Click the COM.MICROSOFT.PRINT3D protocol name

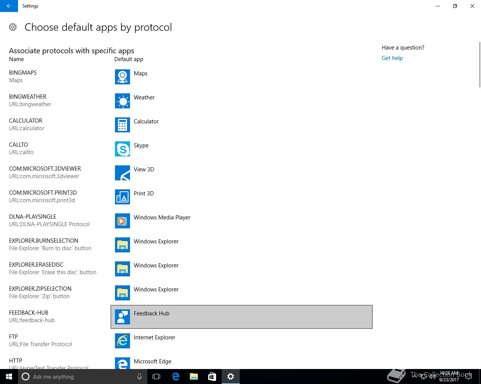pos(43,193)
